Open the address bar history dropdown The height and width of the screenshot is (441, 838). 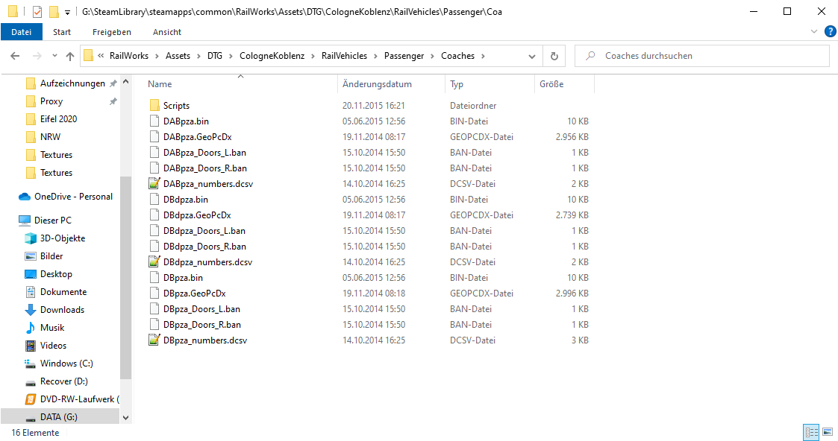click(532, 56)
